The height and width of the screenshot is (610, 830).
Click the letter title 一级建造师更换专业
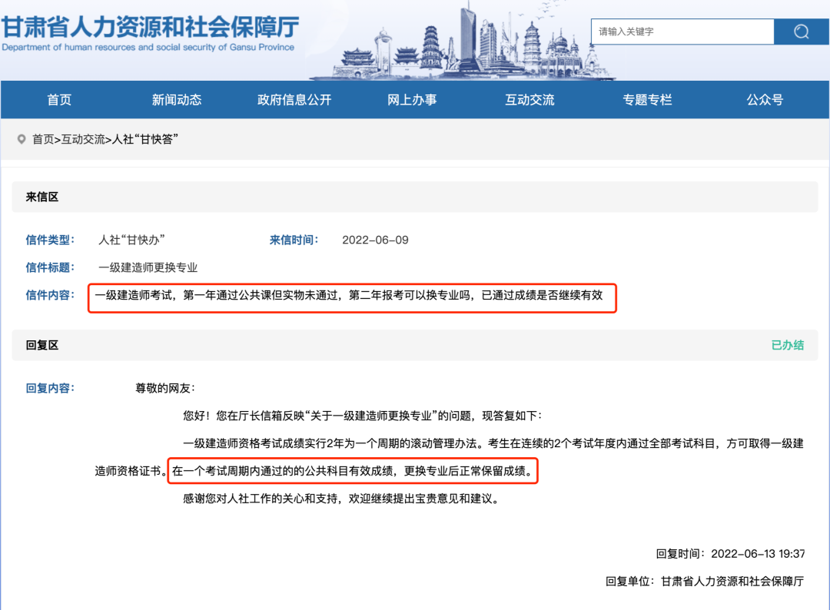click(x=148, y=267)
